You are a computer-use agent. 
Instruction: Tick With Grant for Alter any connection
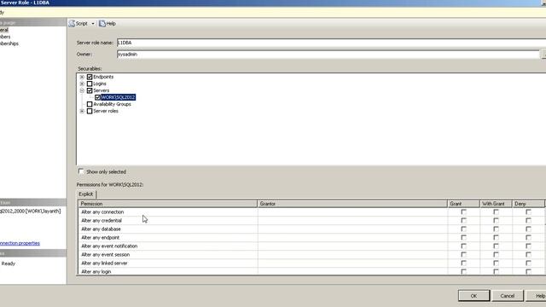click(x=496, y=211)
